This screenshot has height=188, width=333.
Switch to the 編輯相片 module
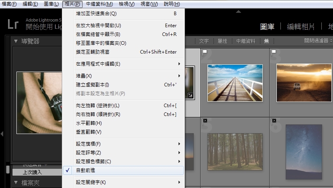(301, 27)
